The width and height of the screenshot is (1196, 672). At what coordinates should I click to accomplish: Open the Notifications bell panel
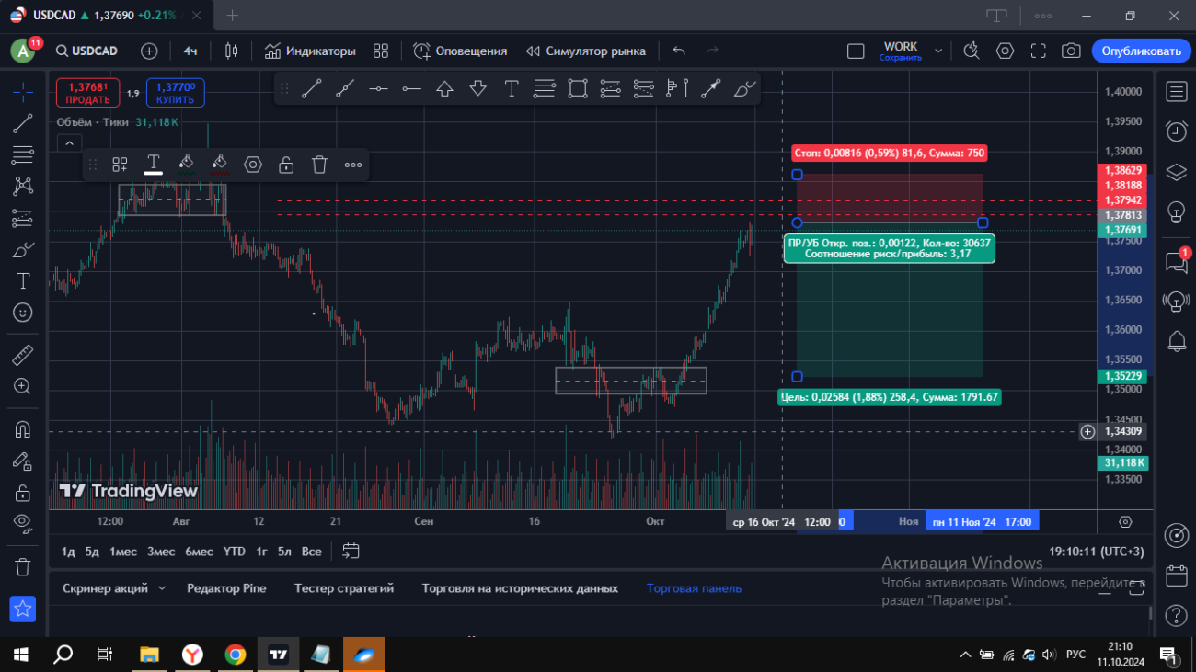(1176, 342)
